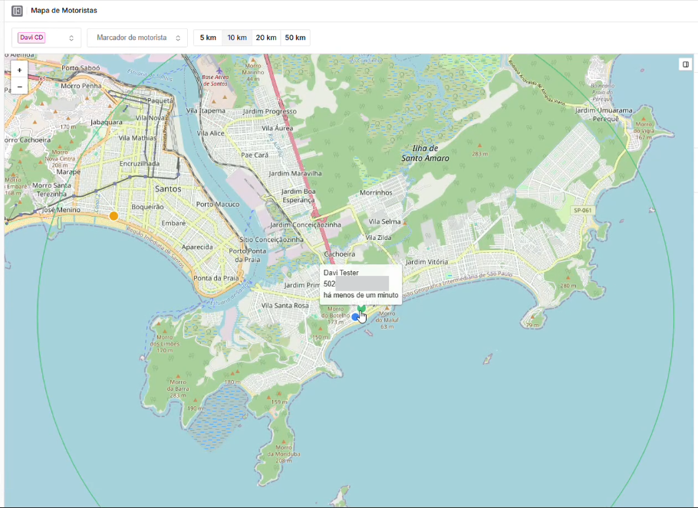The image size is (698, 508).
Task: Click the Mapa de Motoristas title
Action: pyautogui.click(x=64, y=11)
